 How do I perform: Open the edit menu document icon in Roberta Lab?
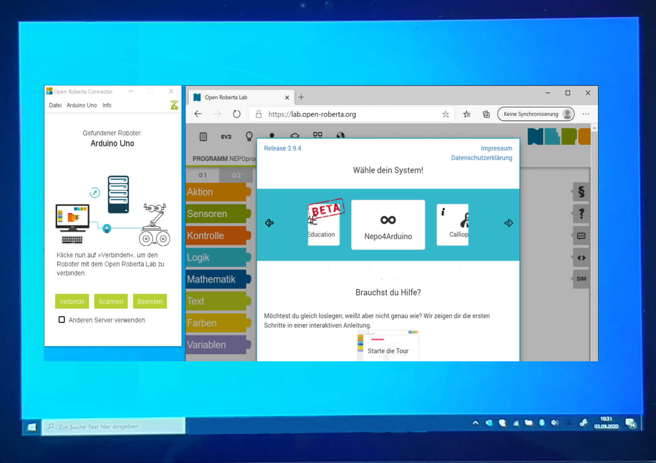tap(203, 137)
